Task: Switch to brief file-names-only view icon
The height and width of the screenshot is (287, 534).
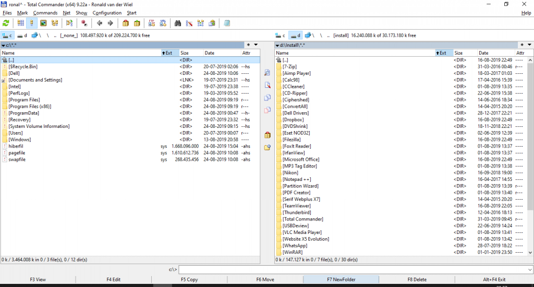Action: click(x=20, y=23)
